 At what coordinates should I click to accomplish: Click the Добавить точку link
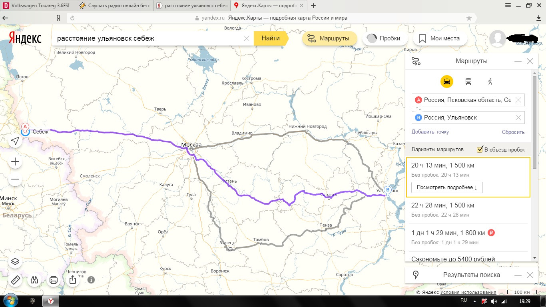(x=430, y=132)
